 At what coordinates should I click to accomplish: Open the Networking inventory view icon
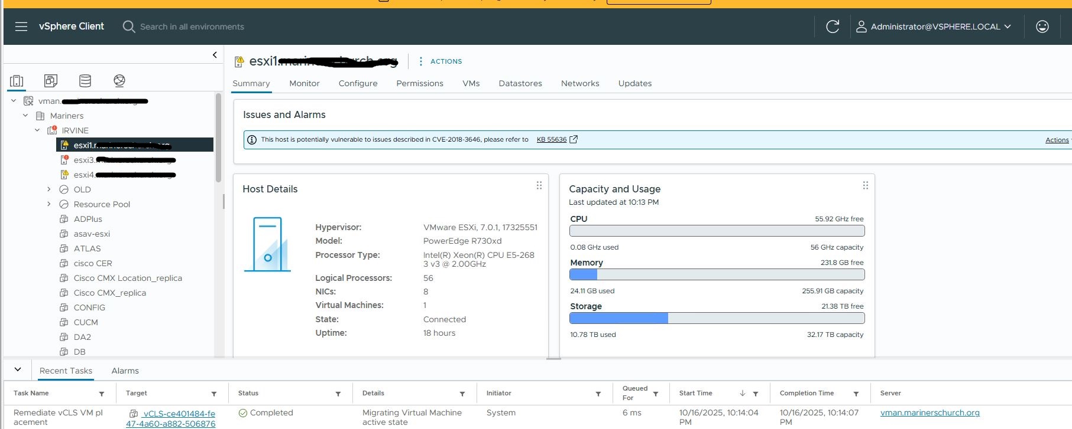[119, 81]
